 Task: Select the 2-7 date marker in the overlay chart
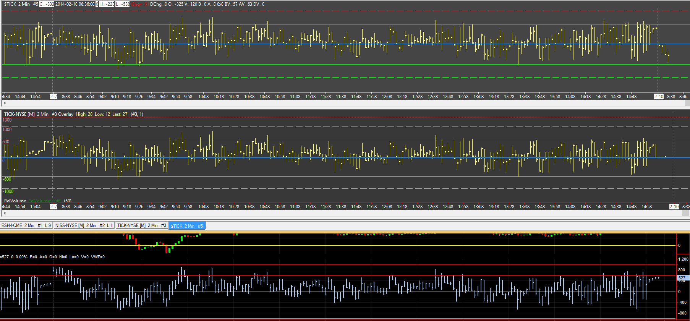pyautogui.click(x=53, y=207)
